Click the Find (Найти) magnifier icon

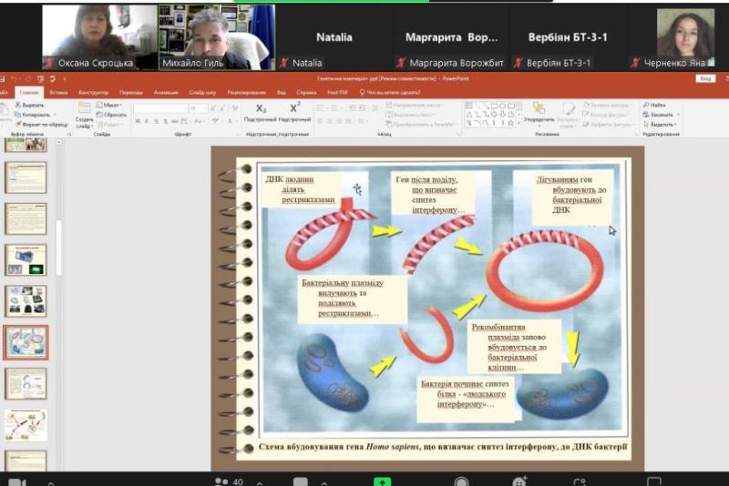tap(646, 106)
